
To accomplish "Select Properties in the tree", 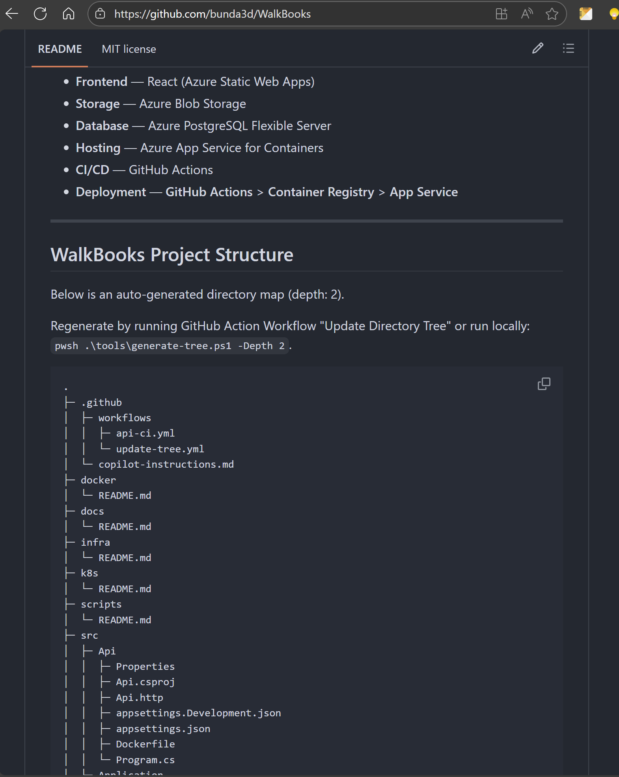I will point(145,666).
